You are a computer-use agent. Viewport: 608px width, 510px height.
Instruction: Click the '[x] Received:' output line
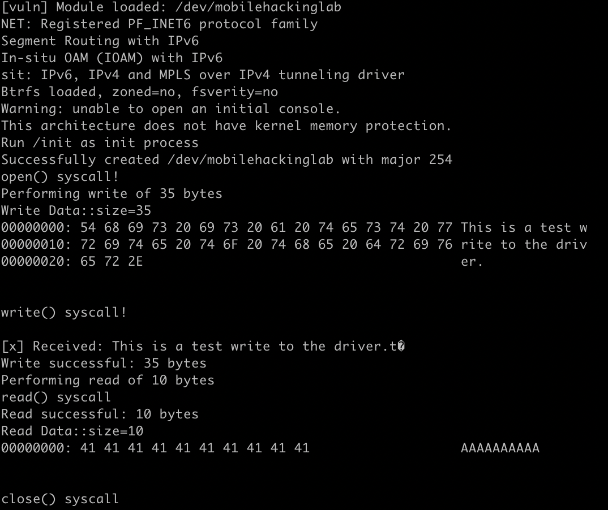(x=203, y=346)
